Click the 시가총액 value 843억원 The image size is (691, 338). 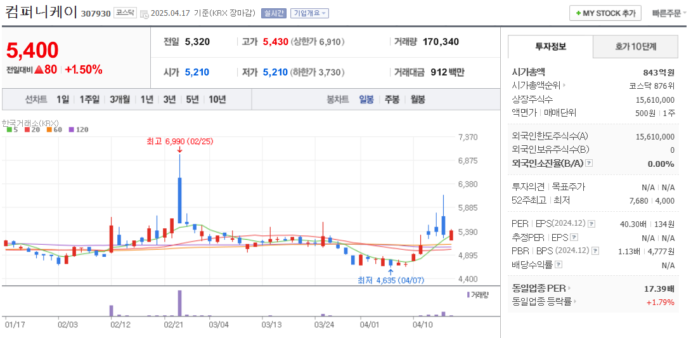(x=659, y=73)
